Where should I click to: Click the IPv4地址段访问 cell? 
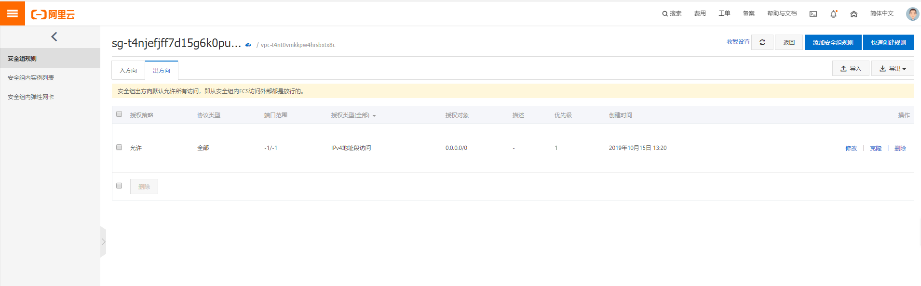coord(351,148)
